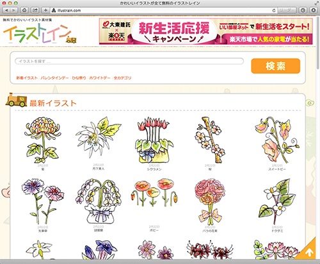Image resolution: width=320 pixels, height=264 pixels.
Task: Click the バラの花束 caption text
Action: (210, 231)
